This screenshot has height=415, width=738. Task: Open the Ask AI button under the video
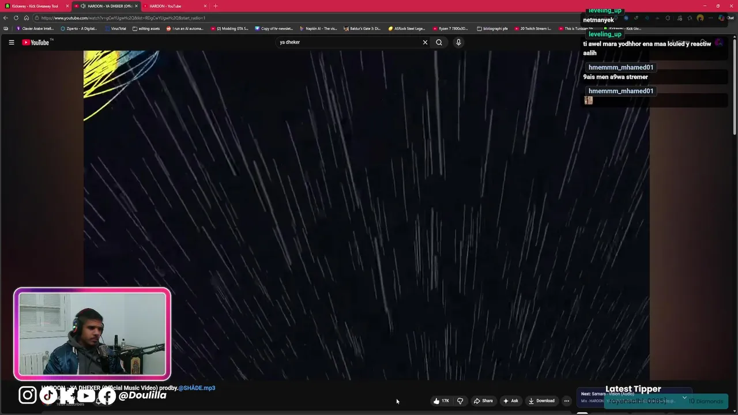pyautogui.click(x=510, y=401)
